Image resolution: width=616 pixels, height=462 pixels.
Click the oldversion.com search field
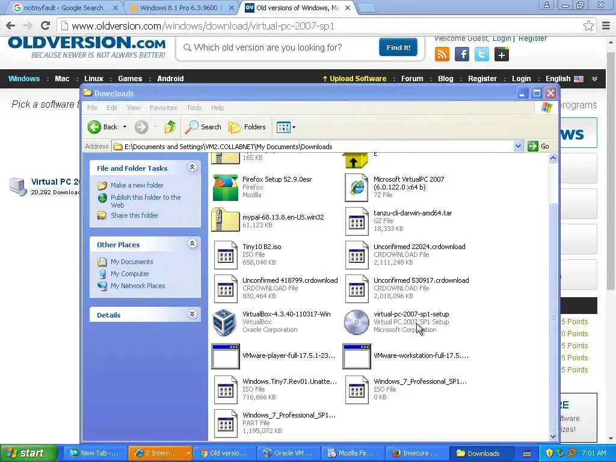(x=277, y=48)
